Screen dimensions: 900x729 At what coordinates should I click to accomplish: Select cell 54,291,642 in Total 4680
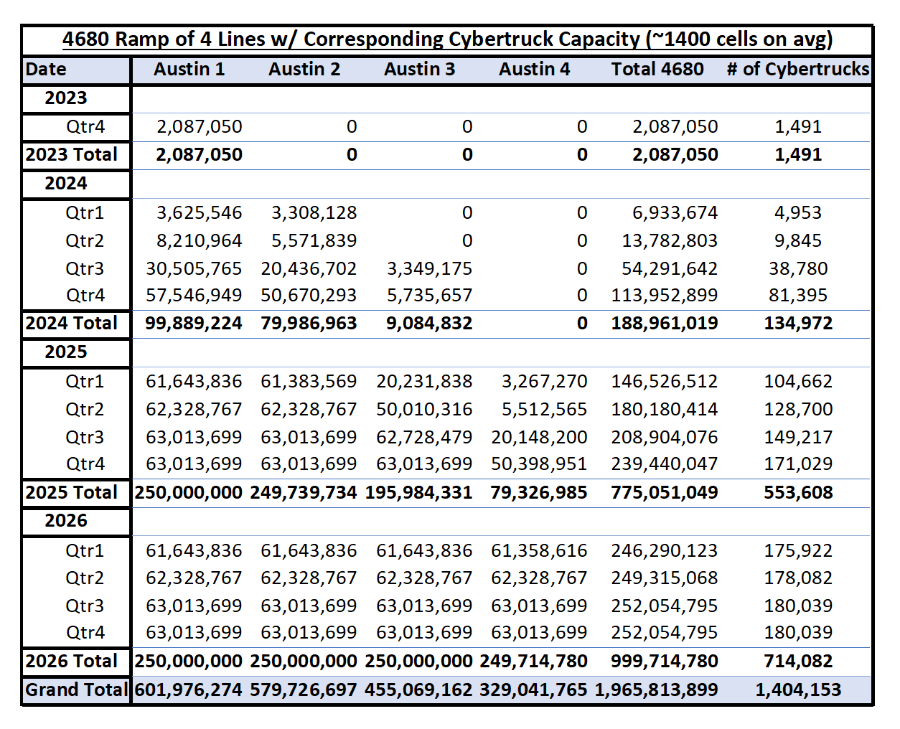[670, 269]
